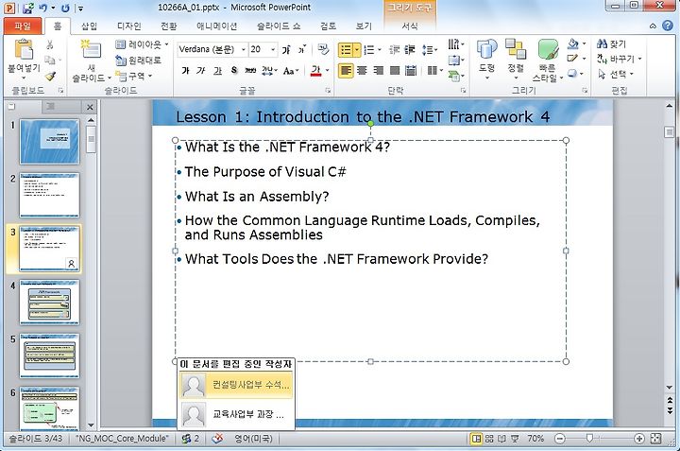Click the Paste clipboard icon
The image size is (680, 451).
tap(24, 49)
